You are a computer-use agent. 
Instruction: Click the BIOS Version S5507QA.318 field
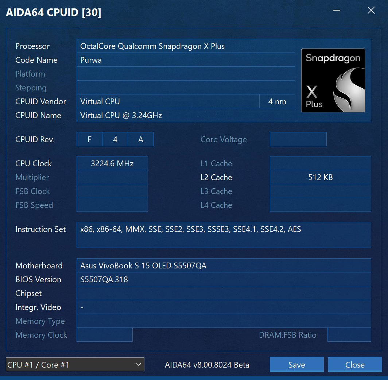pyautogui.click(x=224, y=280)
